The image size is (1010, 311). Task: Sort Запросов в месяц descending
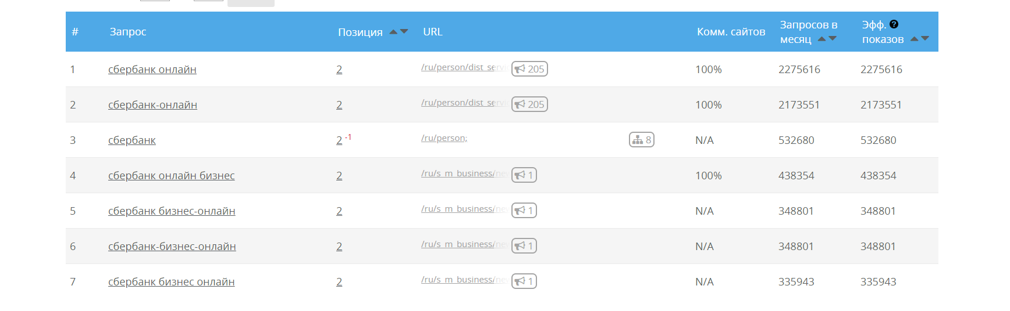click(833, 39)
